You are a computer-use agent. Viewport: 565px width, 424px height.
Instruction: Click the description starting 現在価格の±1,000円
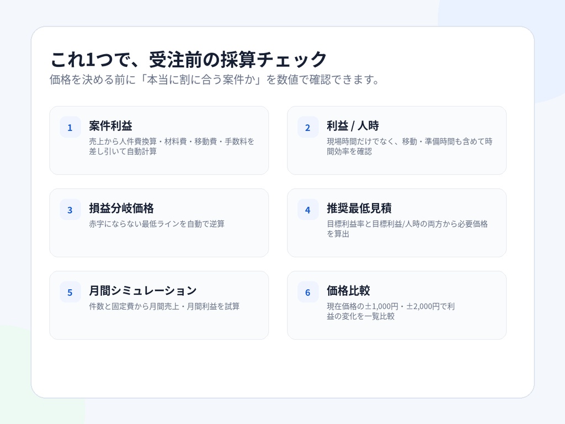pyautogui.click(x=391, y=311)
